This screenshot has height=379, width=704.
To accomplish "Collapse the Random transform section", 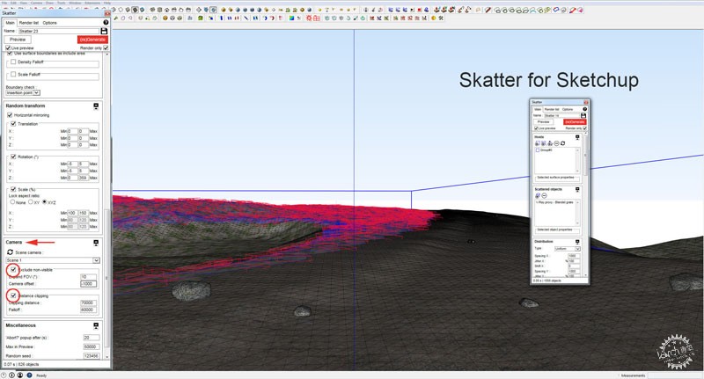I will [x=96, y=106].
